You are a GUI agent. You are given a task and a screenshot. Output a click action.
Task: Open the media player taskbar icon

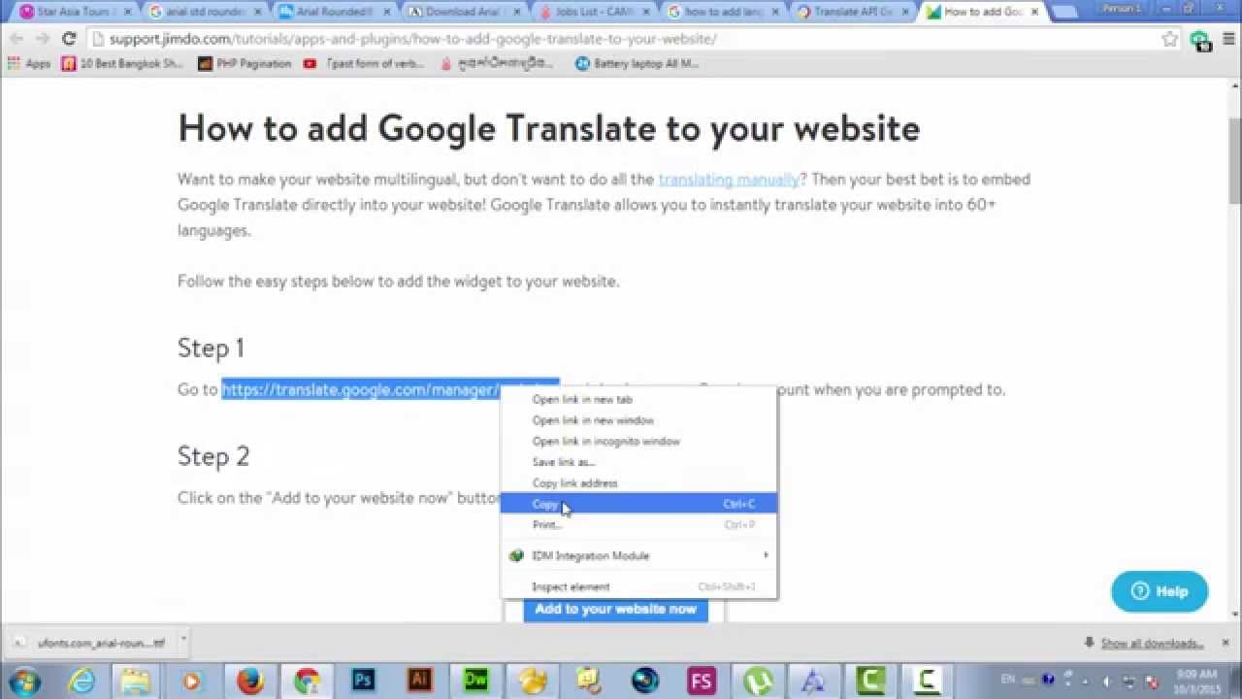(x=191, y=680)
